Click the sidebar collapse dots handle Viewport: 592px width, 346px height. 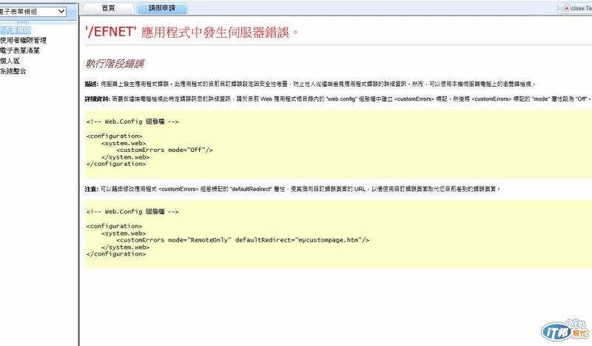point(22,22)
